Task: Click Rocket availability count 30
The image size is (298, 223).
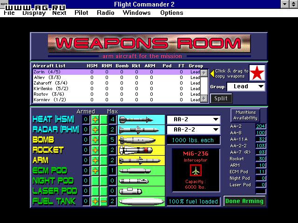Action: point(261,159)
